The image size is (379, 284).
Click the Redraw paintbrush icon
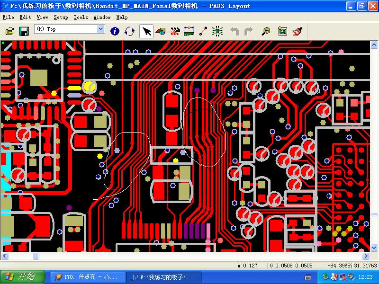298,31
